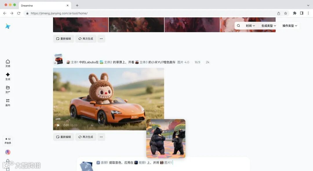Open the first dark red image

(x=81, y=25)
